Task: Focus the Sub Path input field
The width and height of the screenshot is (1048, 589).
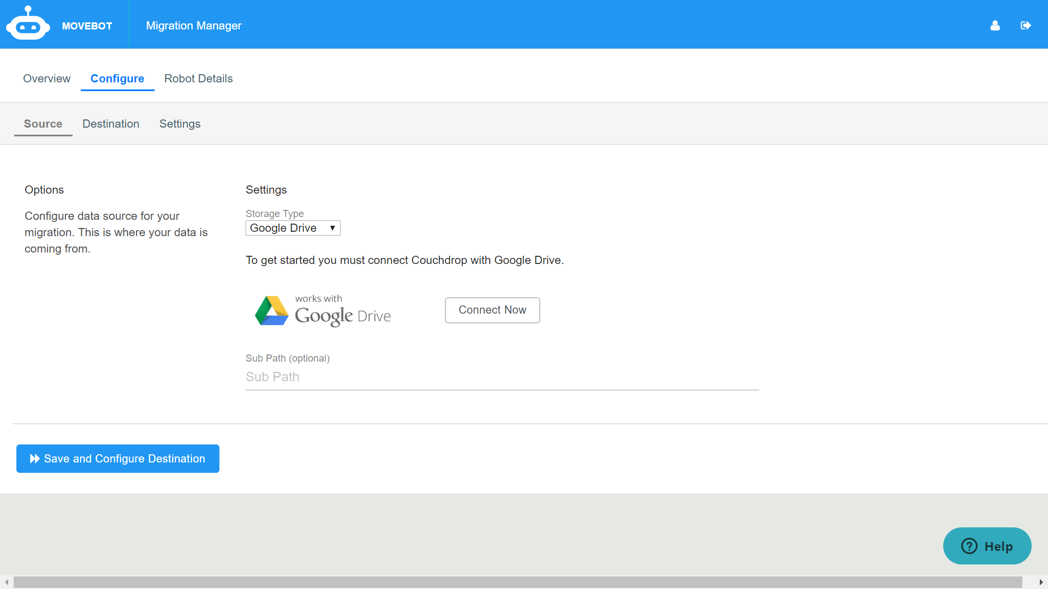Action: (x=502, y=377)
